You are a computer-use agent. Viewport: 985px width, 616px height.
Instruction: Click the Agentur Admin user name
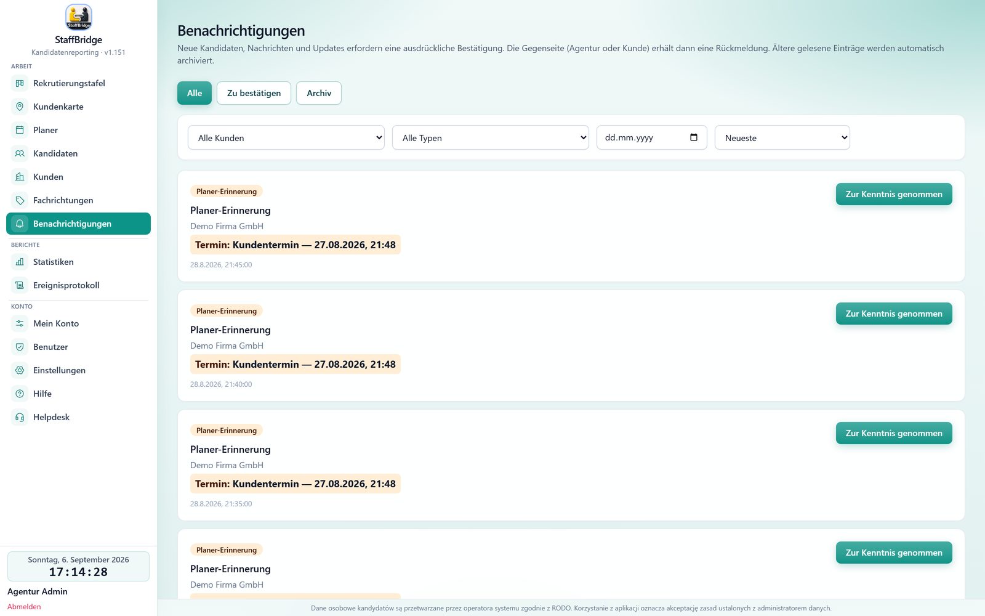[38, 591]
